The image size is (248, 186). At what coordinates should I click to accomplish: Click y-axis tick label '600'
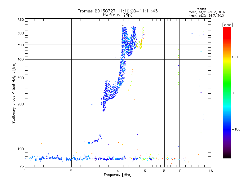click(20, 33)
